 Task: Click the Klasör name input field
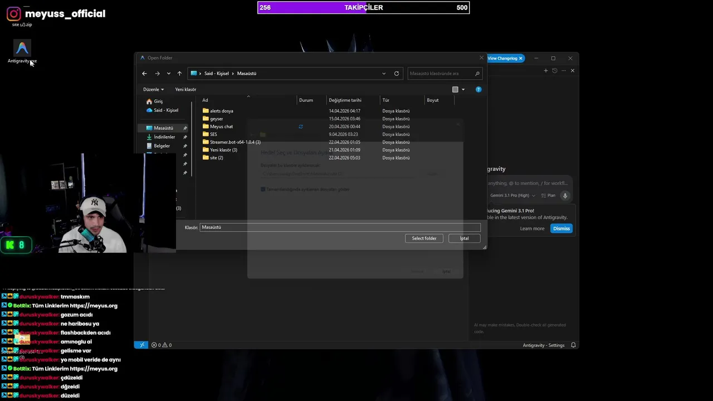[340, 227]
